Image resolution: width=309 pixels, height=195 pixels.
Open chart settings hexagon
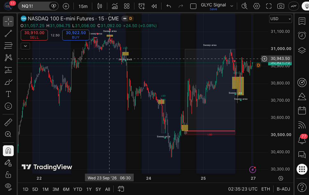coord(257,6)
